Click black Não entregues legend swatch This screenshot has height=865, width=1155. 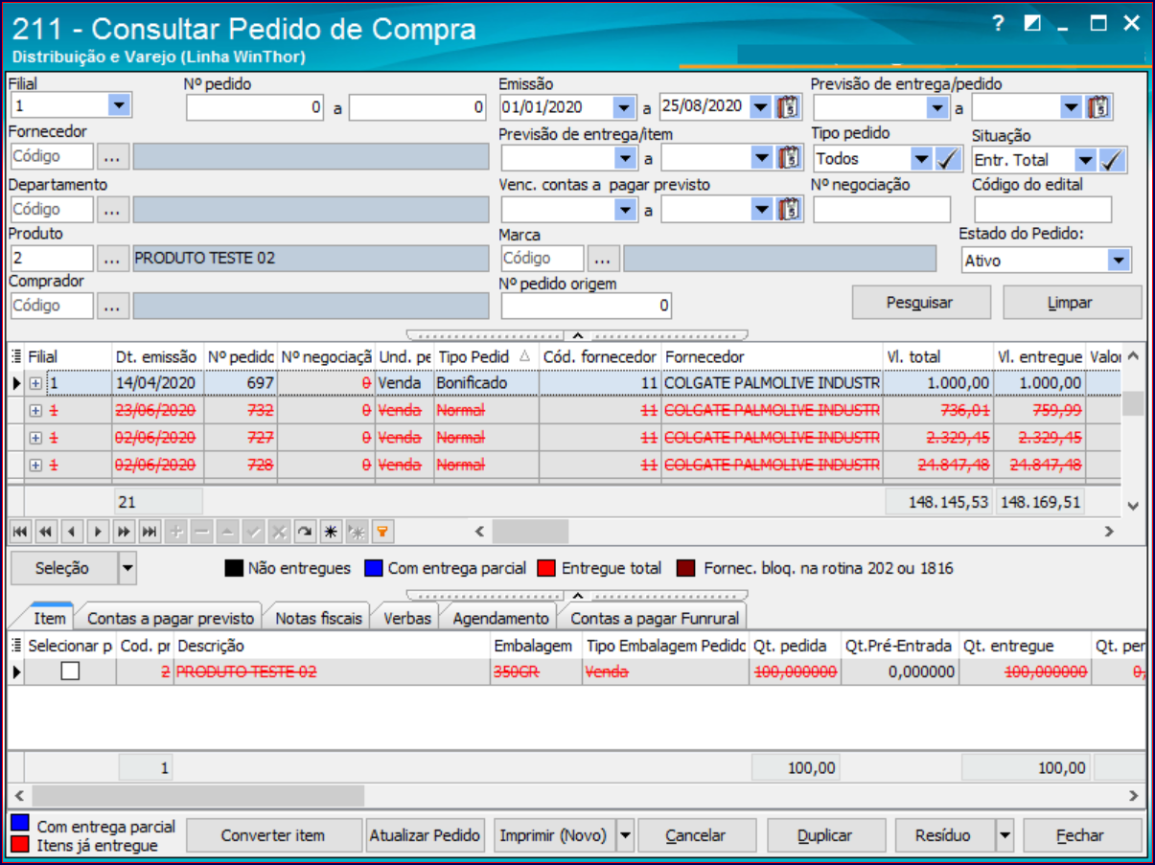(x=235, y=568)
